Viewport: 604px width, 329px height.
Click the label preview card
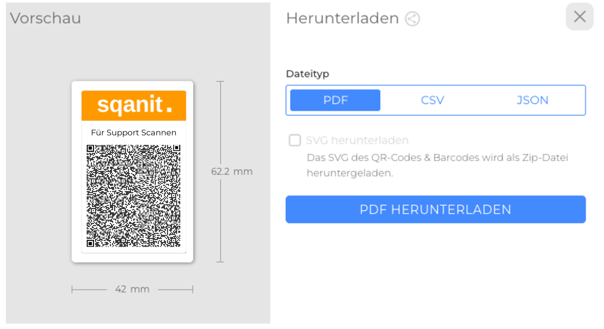(132, 172)
